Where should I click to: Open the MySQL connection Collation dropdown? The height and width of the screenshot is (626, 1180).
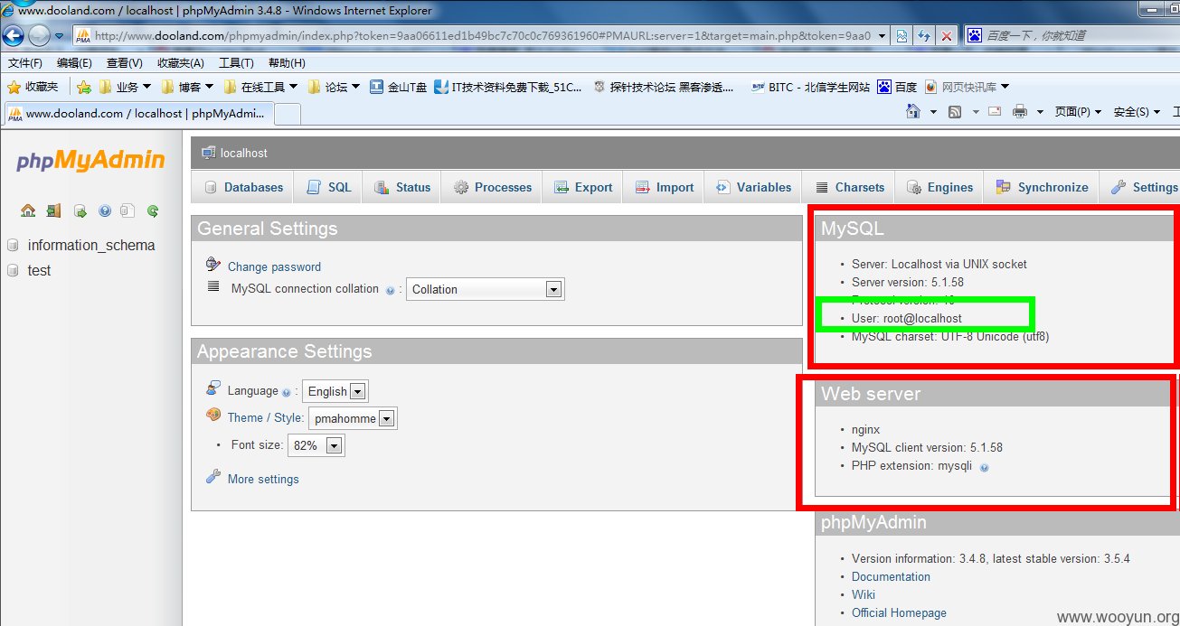[x=486, y=289]
